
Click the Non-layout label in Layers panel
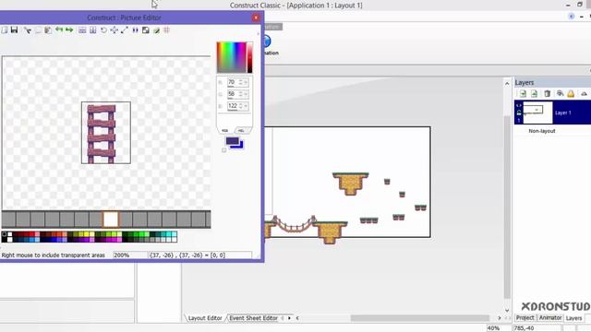click(542, 131)
